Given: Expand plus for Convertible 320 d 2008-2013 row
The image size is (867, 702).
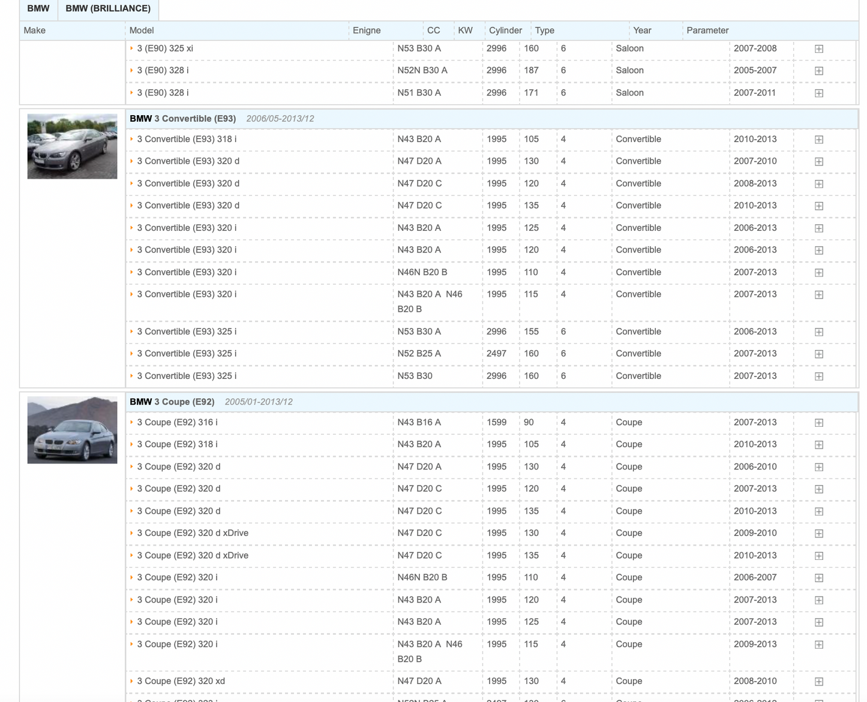Looking at the screenshot, I should [818, 183].
